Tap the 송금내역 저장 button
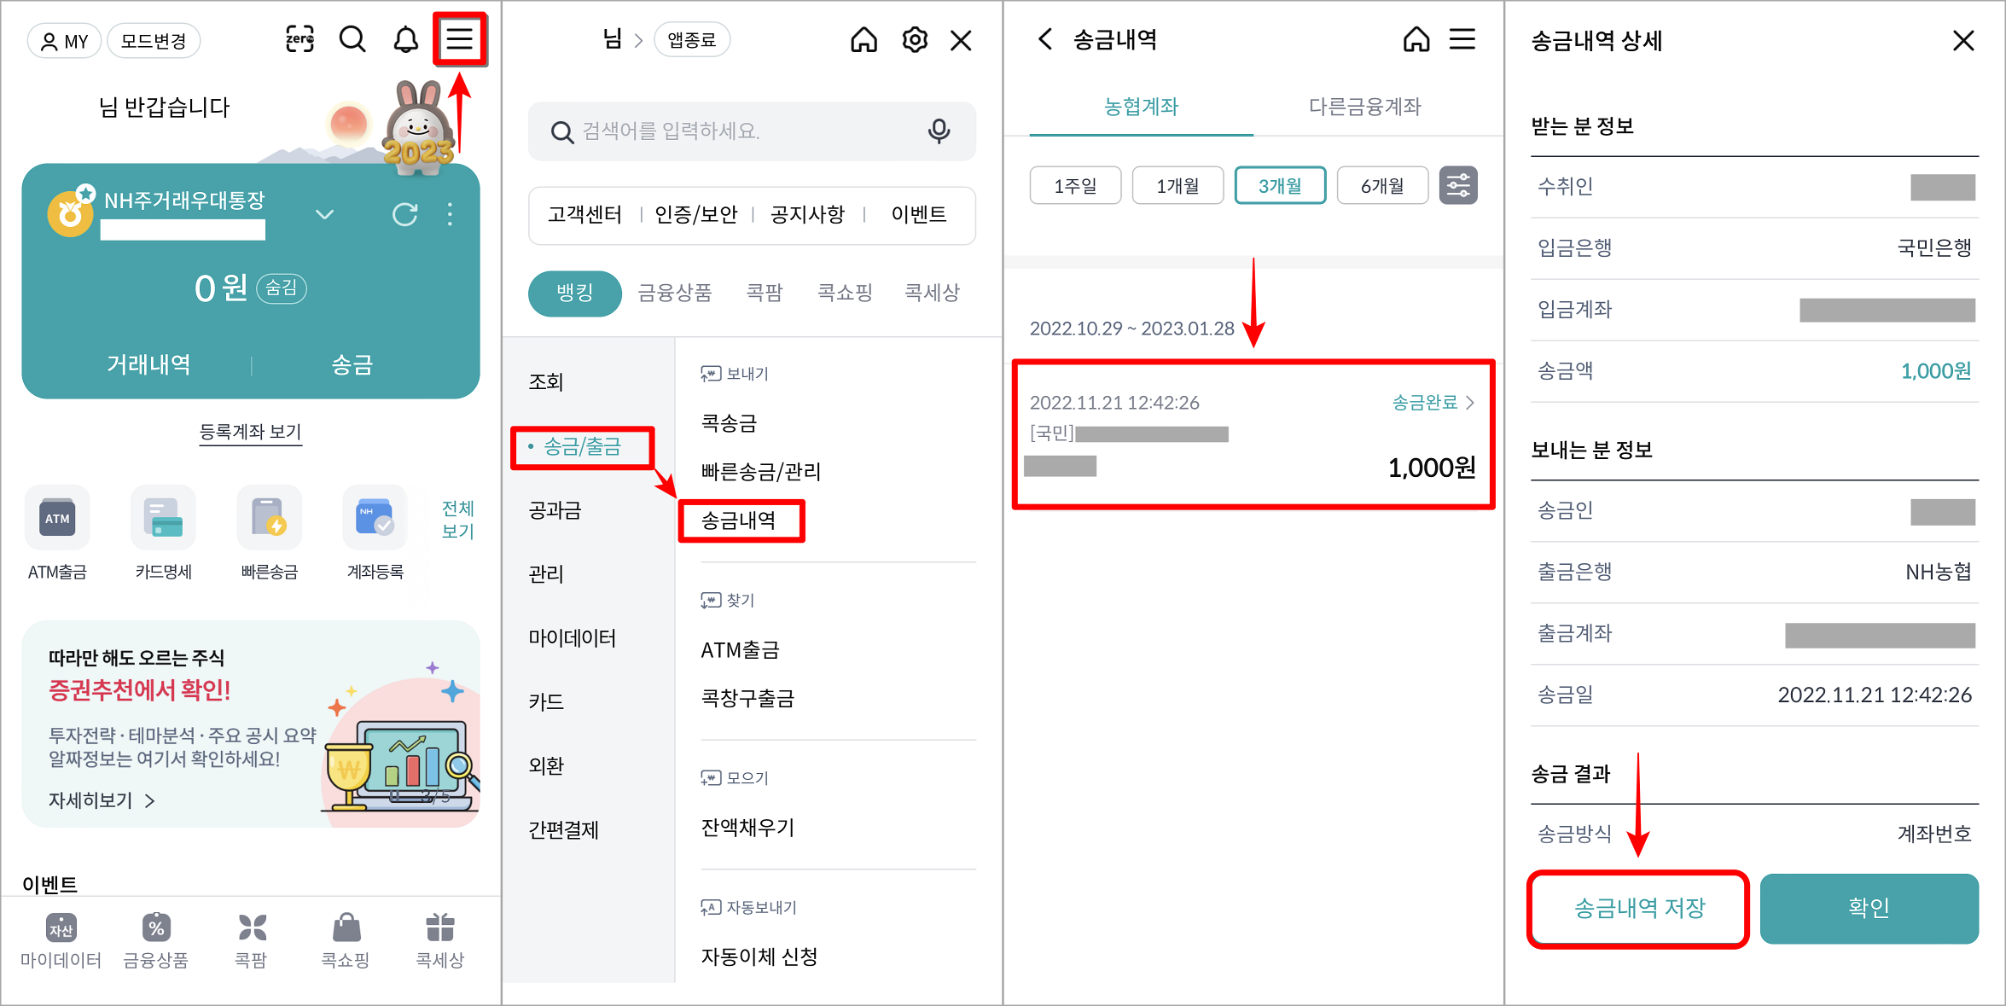2006x1006 pixels. (x=1637, y=910)
